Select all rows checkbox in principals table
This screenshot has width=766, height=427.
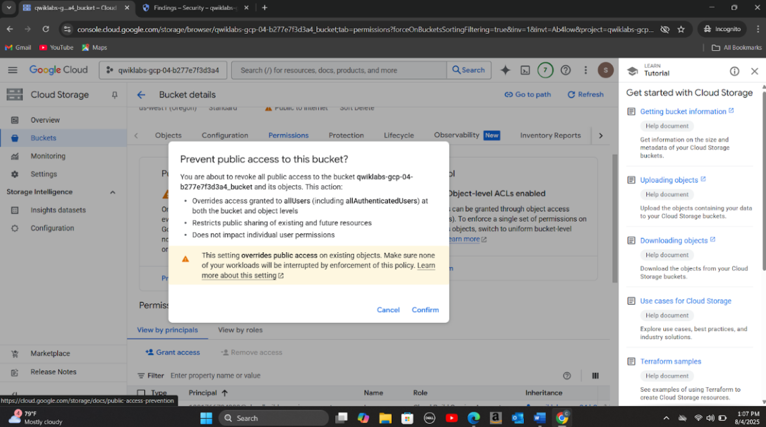point(141,393)
